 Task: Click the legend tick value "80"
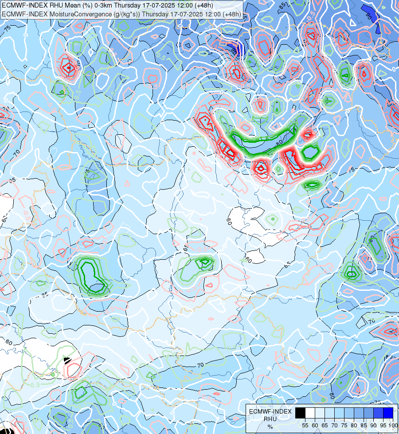(354, 426)
